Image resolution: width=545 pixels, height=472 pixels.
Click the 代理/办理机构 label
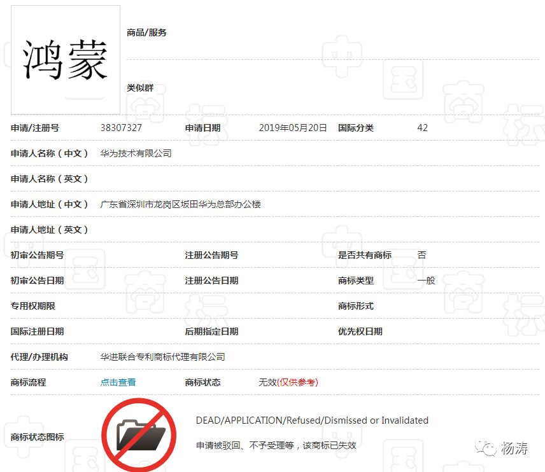39,357
